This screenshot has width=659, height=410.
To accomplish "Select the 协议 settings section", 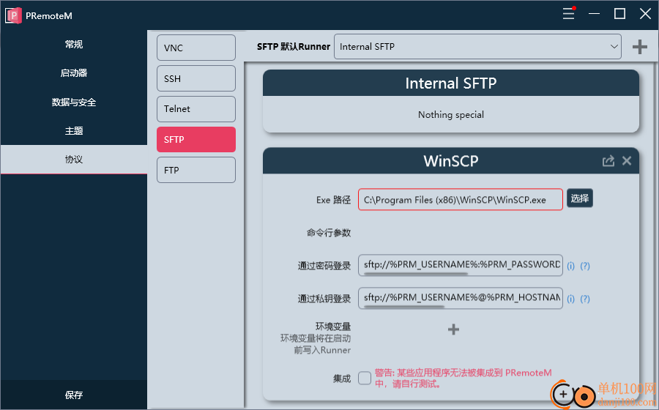I will (x=74, y=159).
